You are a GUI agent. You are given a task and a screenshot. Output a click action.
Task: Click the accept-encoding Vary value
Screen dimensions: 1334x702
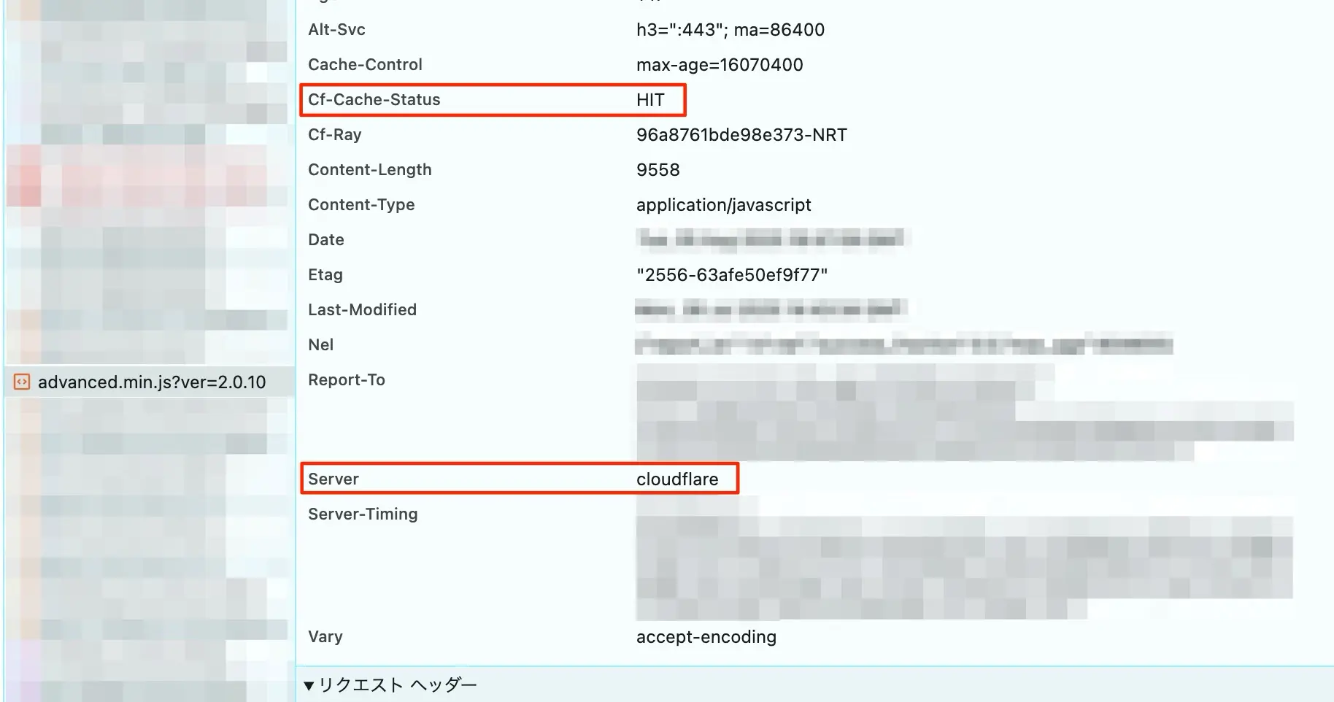click(706, 637)
